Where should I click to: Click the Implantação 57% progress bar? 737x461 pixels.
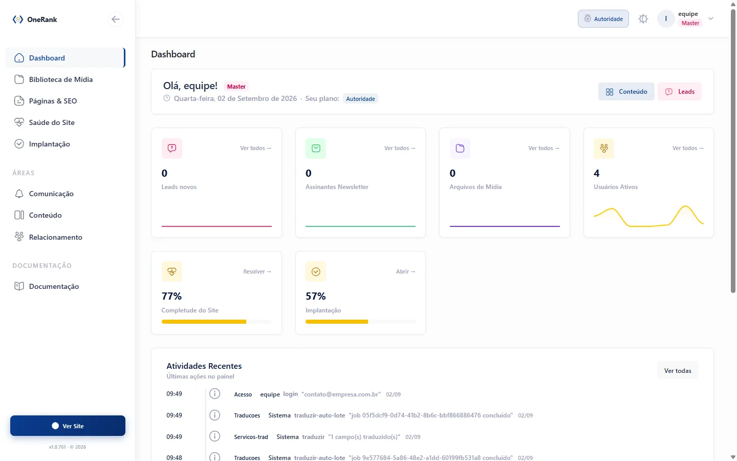pos(360,322)
